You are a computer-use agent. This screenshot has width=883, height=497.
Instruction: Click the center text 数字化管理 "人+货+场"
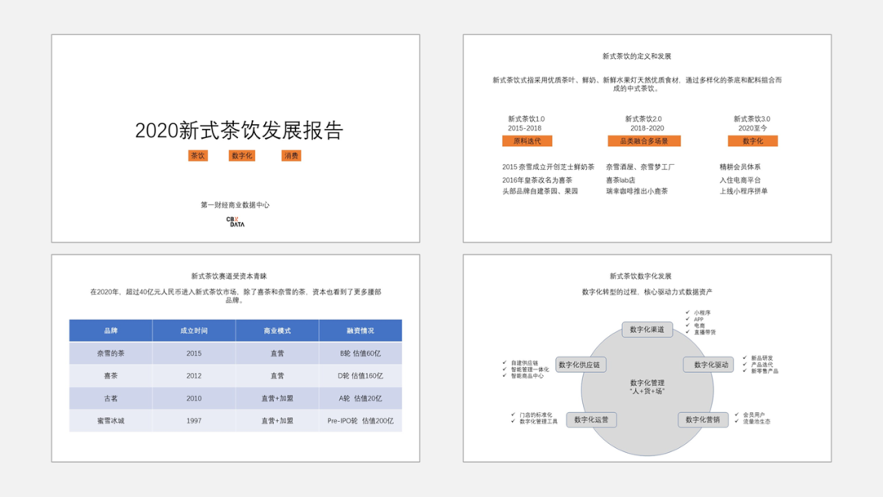coord(647,387)
